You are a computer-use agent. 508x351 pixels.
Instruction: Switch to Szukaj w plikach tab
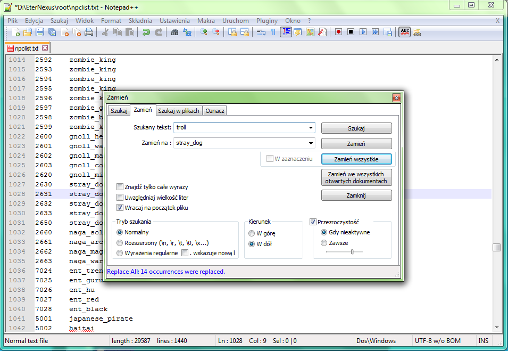pos(179,111)
